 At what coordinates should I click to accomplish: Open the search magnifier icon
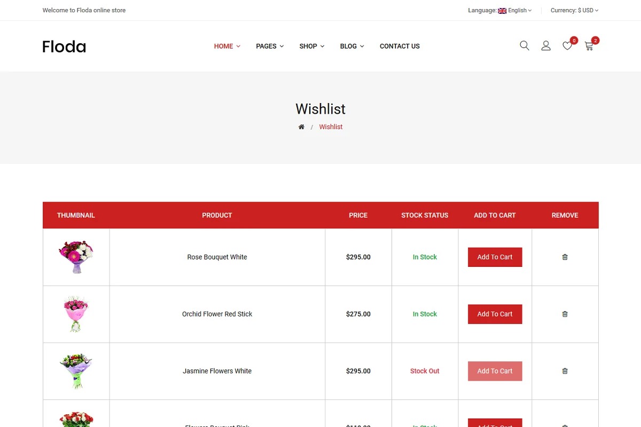click(x=525, y=46)
